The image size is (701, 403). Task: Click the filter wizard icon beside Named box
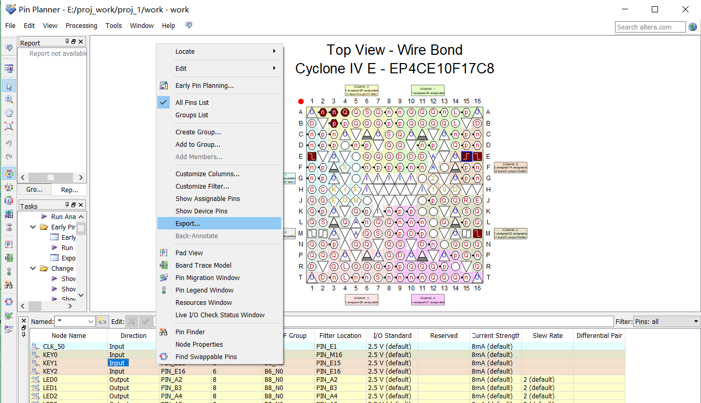point(102,321)
